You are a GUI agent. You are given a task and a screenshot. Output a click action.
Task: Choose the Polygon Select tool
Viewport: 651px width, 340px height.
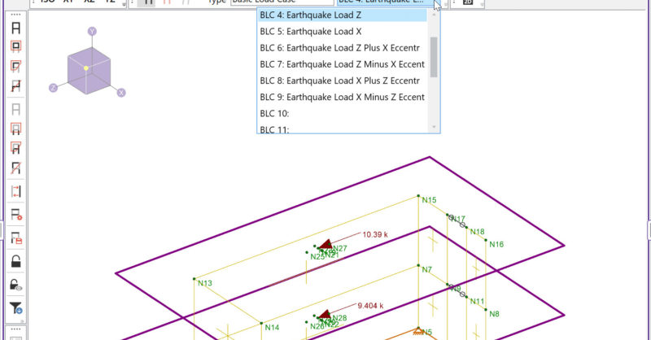[x=15, y=67]
